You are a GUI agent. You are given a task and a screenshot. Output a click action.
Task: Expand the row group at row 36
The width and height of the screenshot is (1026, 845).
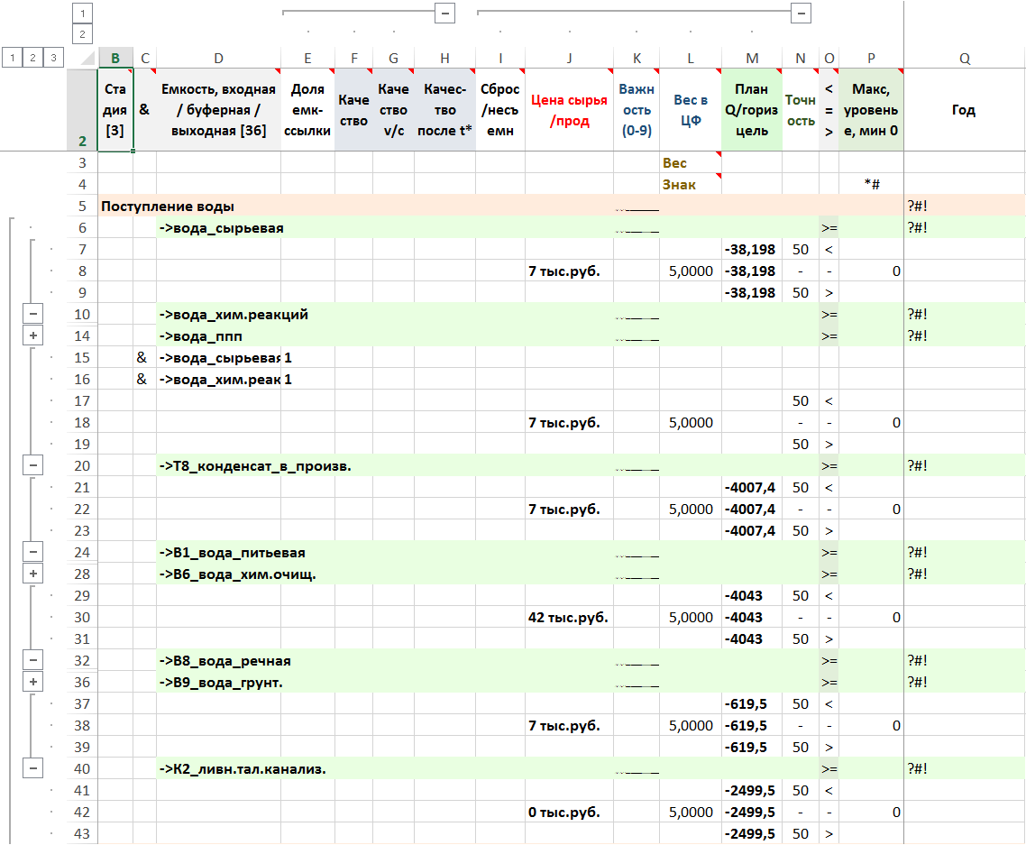(32, 682)
